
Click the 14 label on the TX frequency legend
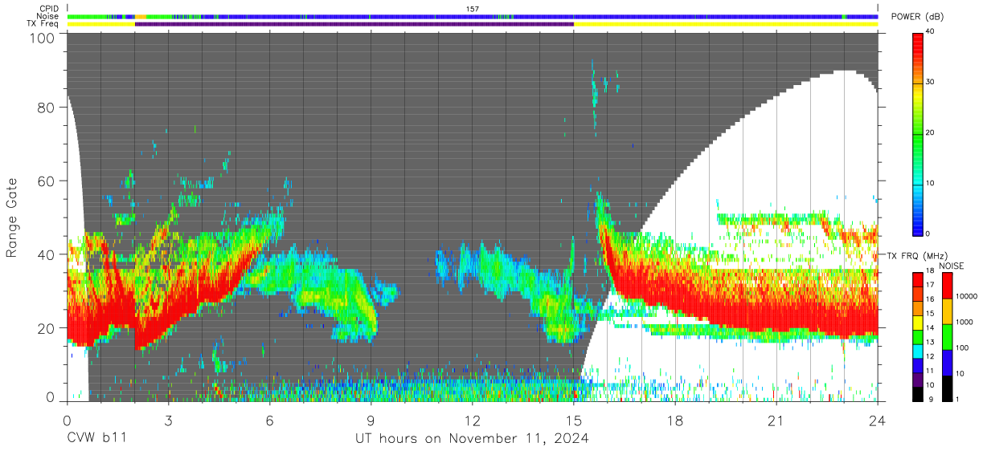[x=930, y=327]
